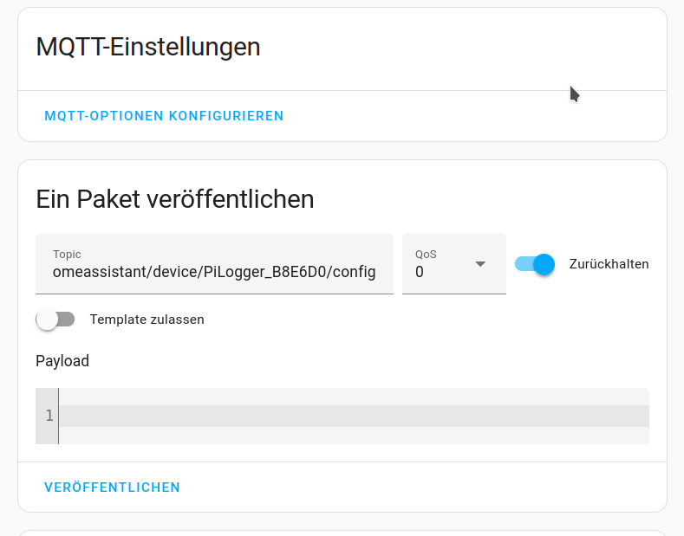Viewport: 684px width, 536px height.
Task: Click the small QoS field label
Action: 426,254
